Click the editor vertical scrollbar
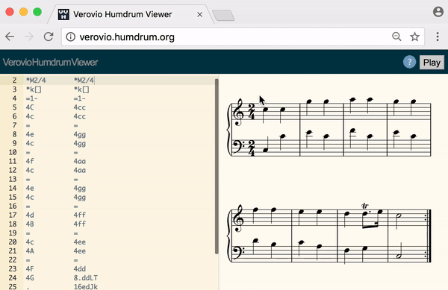Image resolution: width=448 pixels, height=290 pixels. coord(217,166)
